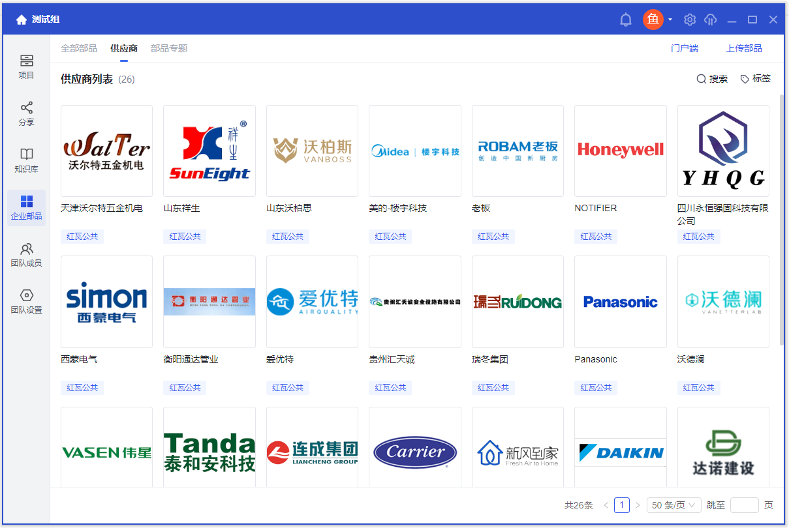Viewport: 789px width, 528px height.
Task: Click the home icon beside 测试组
Action: coord(22,20)
